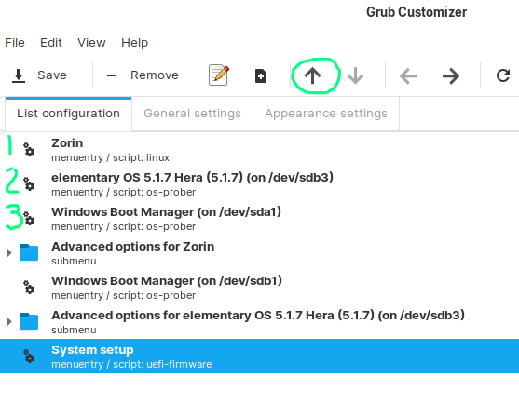Open the edit entry pencil icon

219,75
